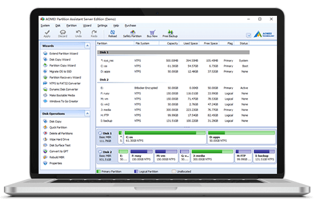Click the Redo arrow icon

pos(94,32)
